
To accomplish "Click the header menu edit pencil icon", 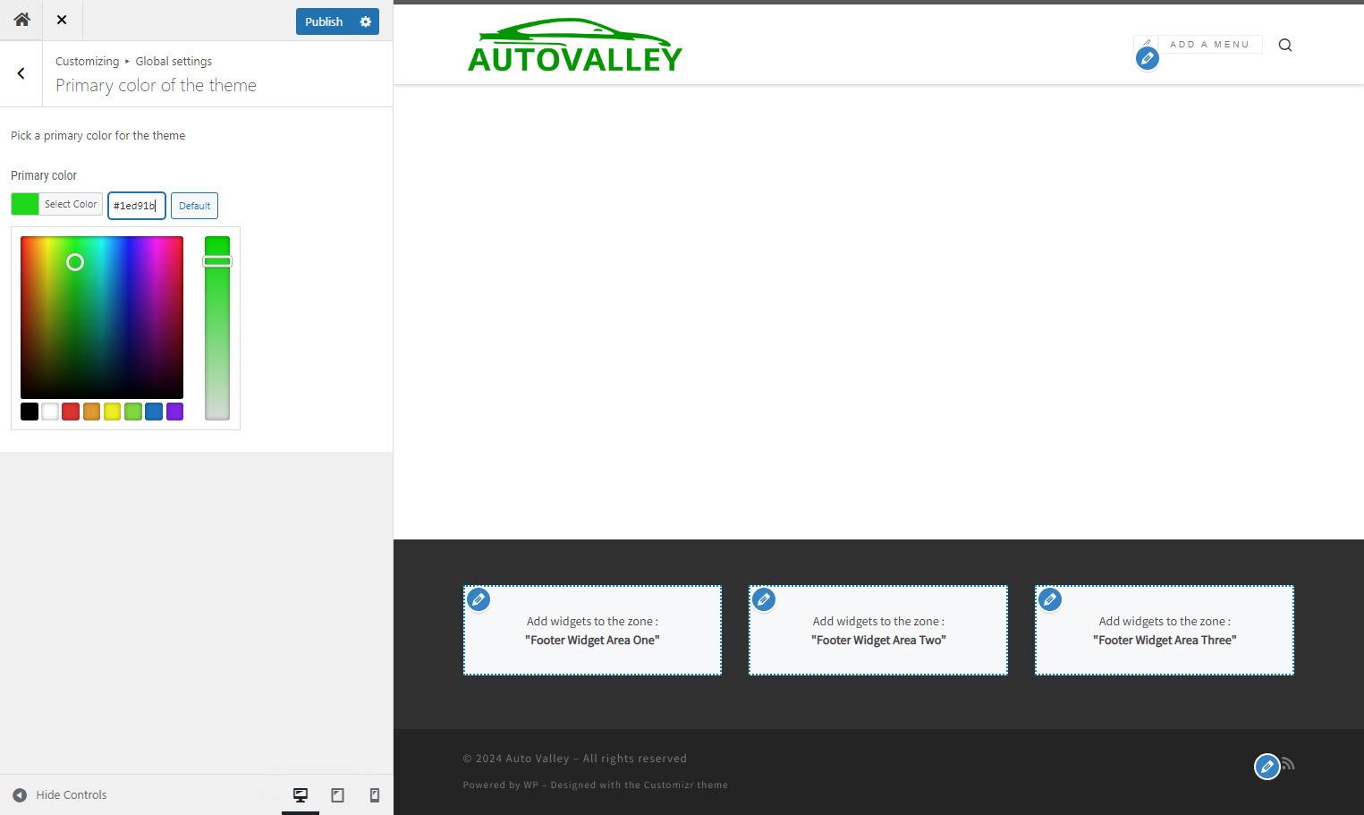I will click(x=1148, y=58).
